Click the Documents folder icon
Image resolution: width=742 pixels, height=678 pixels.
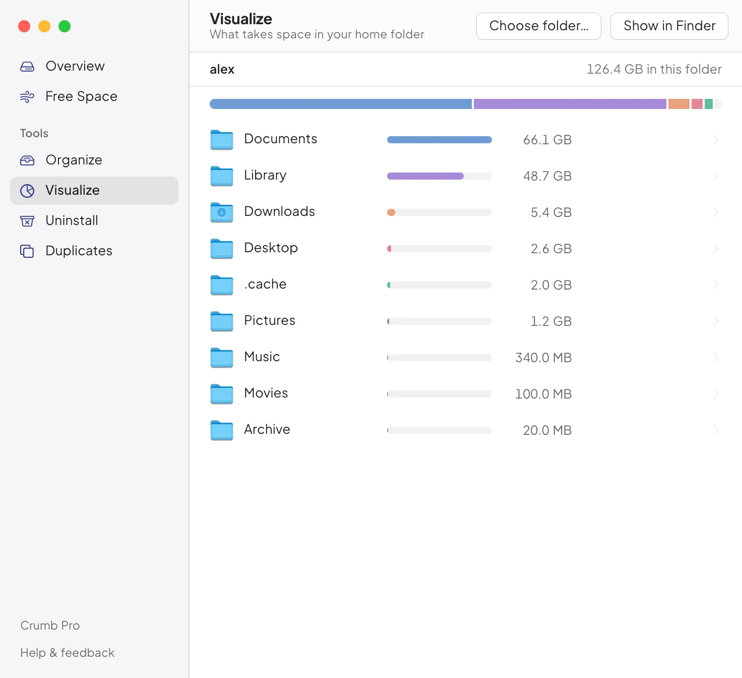222,140
